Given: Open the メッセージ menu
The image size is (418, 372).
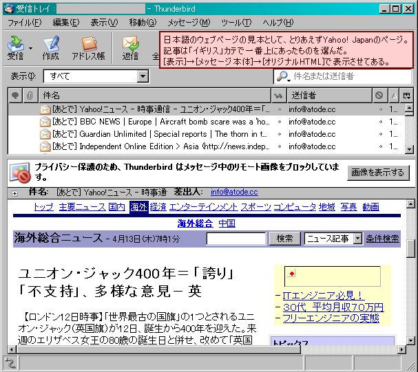Looking at the screenshot, I should [x=189, y=23].
